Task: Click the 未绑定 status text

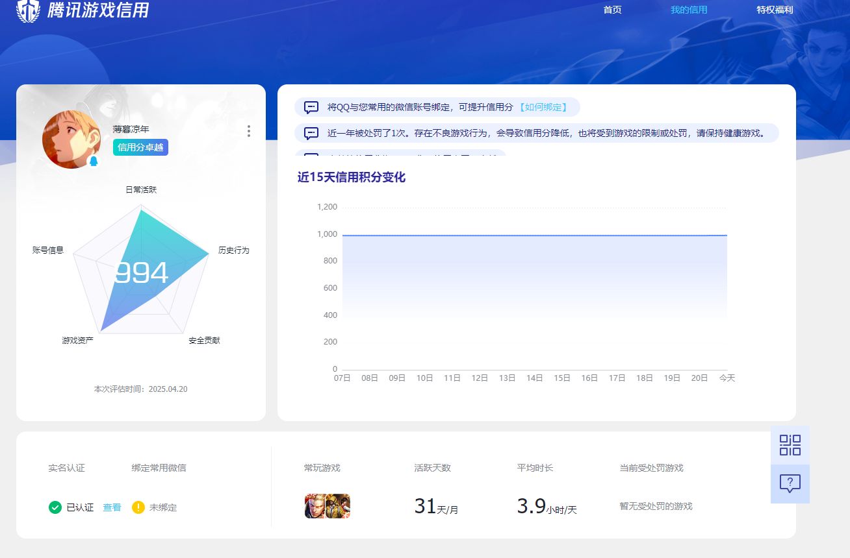Action: (163, 507)
